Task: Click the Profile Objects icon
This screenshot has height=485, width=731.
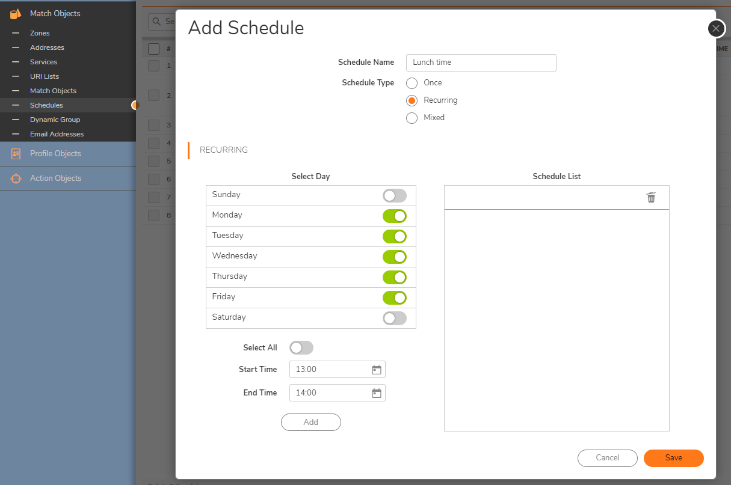Action: 16,154
